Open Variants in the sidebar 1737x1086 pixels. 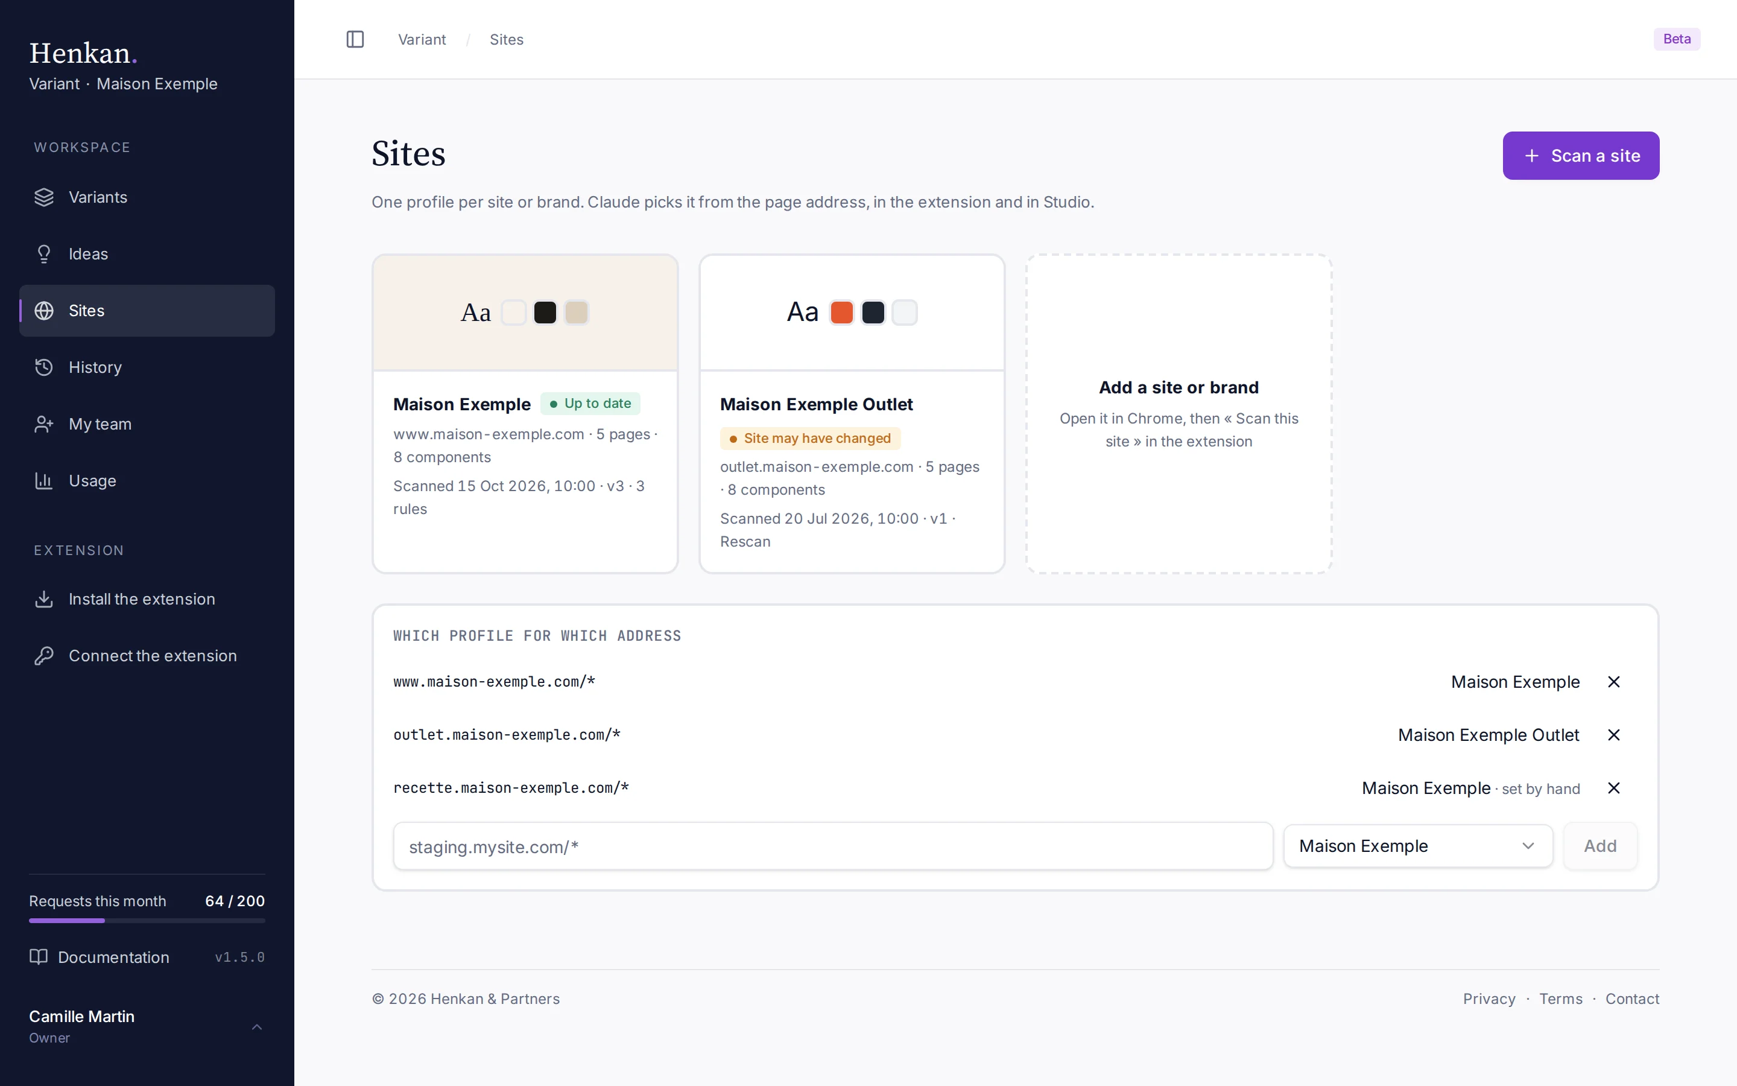147,197
